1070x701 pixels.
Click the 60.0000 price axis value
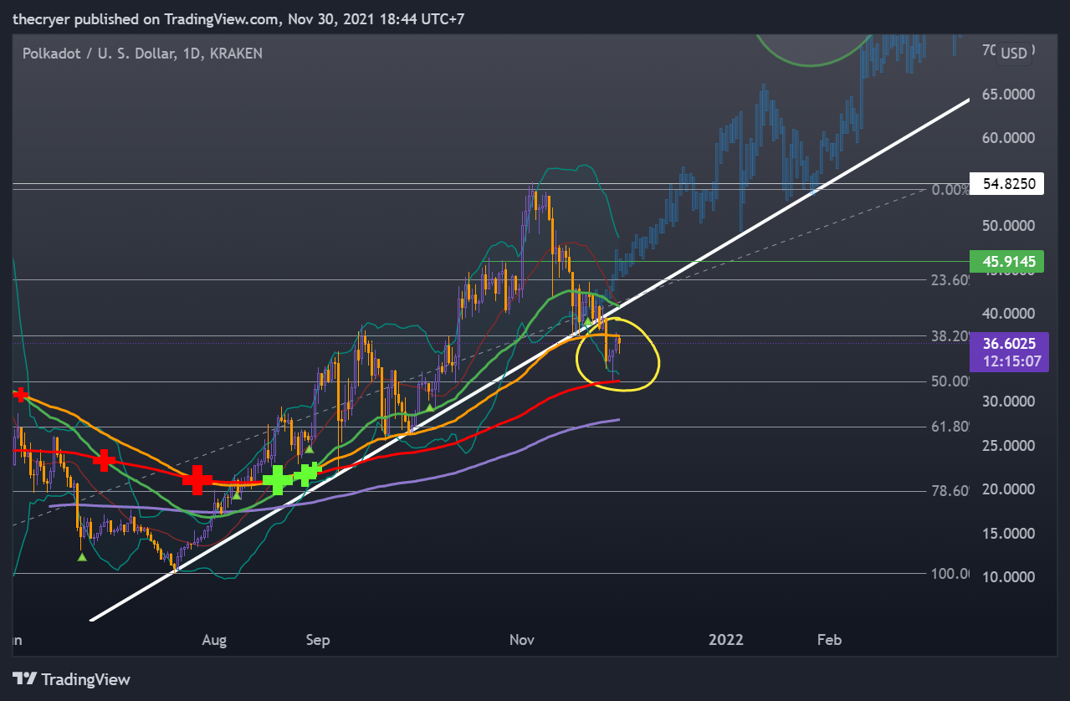coord(1009,138)
